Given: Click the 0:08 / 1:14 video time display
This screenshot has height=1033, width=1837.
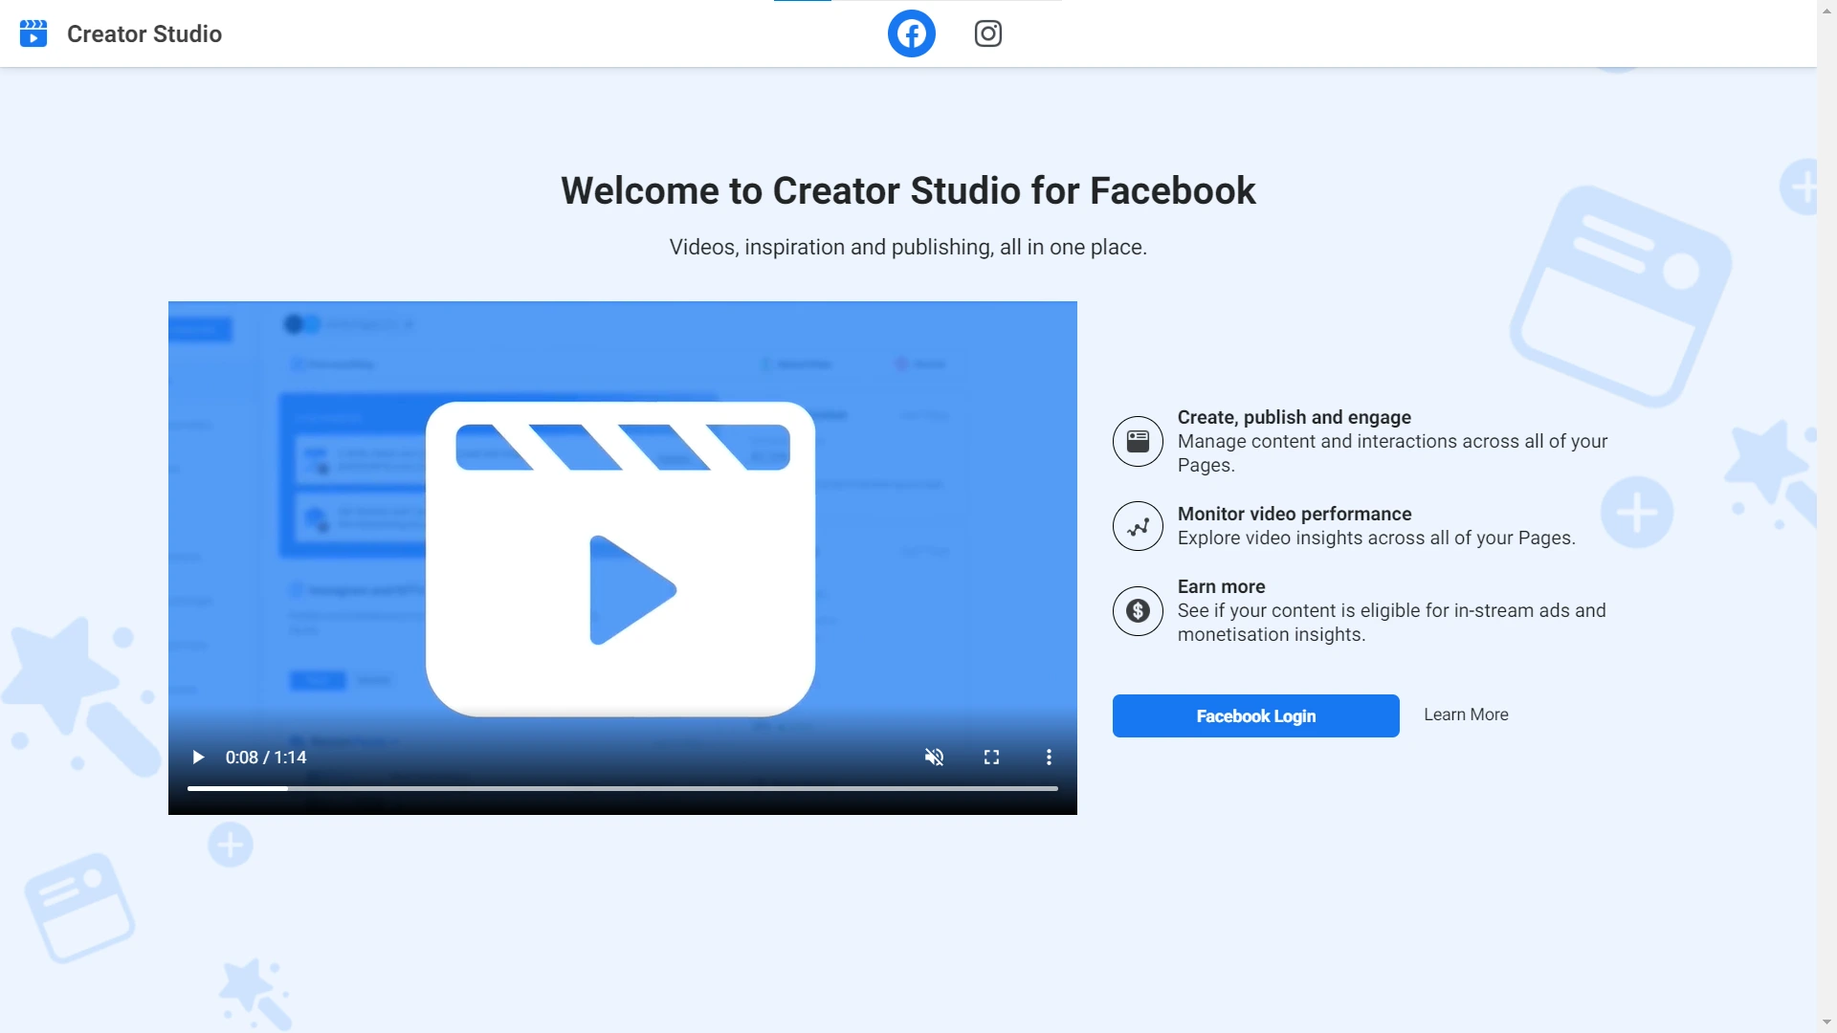Looking at the screenshot, I should 266,758.
